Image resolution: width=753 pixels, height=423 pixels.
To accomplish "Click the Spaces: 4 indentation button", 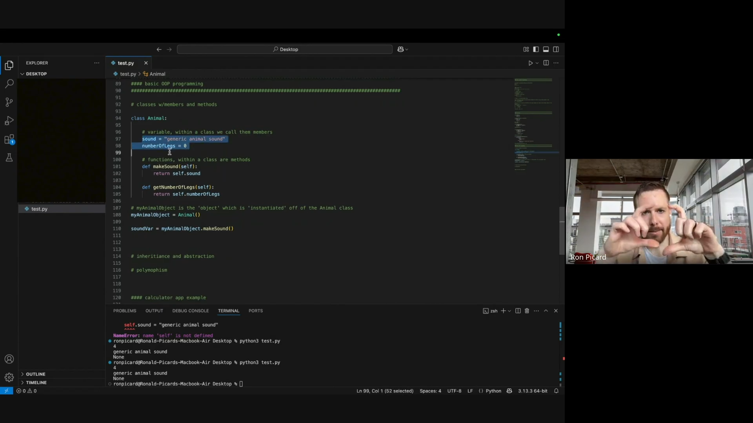I will point(430,391).
